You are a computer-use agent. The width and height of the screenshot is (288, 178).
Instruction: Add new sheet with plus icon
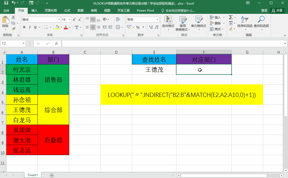tap(52, 175)
